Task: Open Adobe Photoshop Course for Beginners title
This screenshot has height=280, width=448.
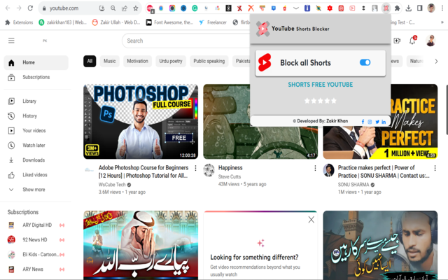Action: 143,171
